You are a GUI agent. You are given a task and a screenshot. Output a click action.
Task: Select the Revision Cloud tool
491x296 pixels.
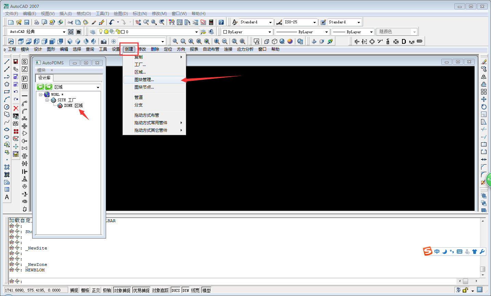point(7,114)
